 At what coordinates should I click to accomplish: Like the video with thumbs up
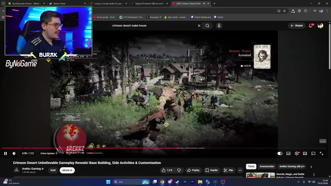click(167, 170)
